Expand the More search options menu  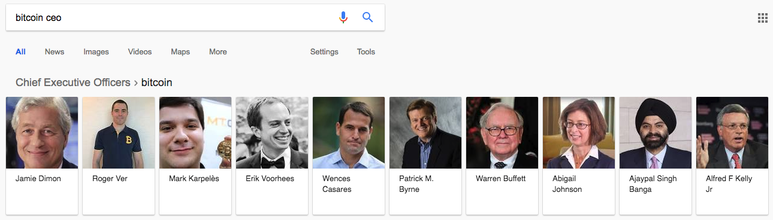[x=218, y=52]
